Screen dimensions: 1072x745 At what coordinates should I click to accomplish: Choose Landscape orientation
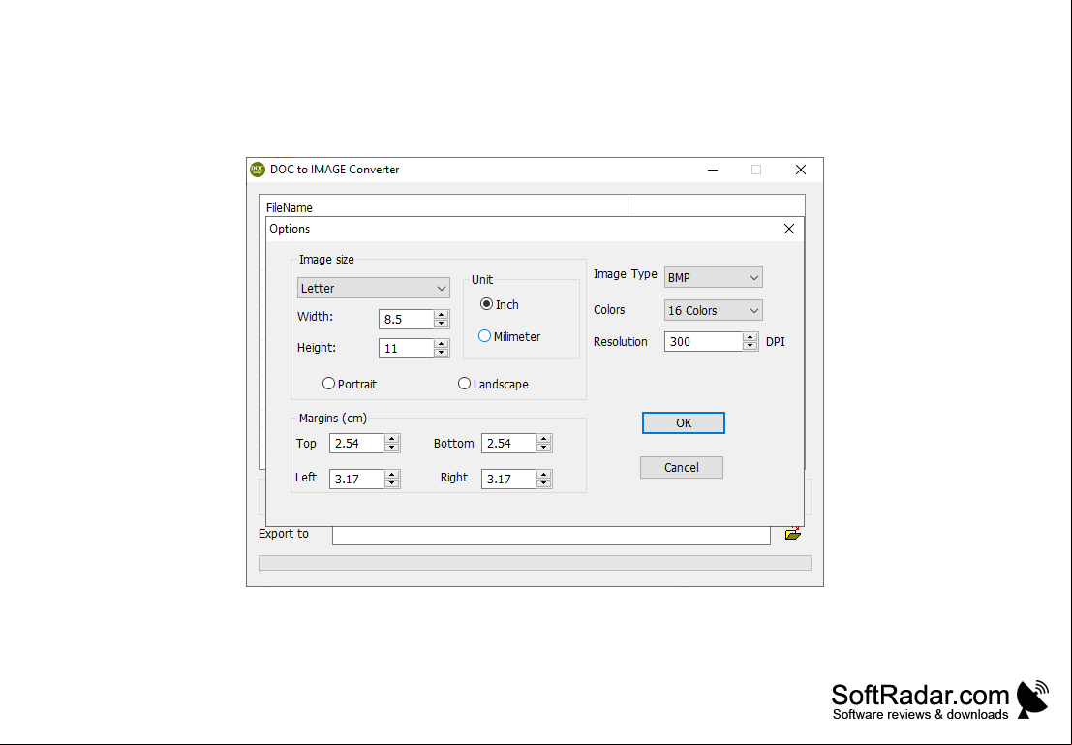pyautogui.click(x=464, y=383)
